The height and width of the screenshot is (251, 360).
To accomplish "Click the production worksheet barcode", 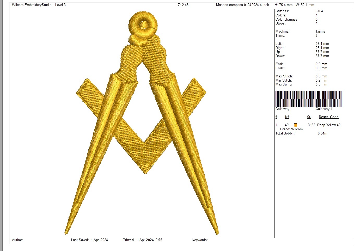I will 309,99.
